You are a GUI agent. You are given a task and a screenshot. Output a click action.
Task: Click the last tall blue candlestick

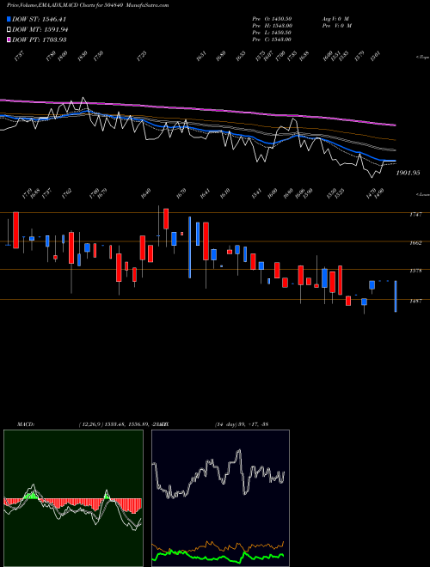[396, 296]
